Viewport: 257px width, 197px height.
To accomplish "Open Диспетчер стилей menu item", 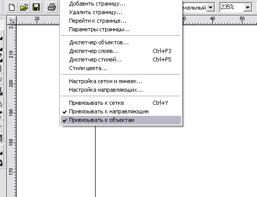I will 121,59.
